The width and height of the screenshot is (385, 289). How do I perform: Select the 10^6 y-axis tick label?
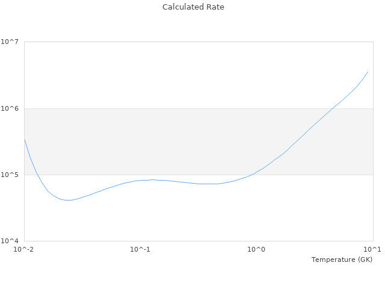[x=10, y=108]
